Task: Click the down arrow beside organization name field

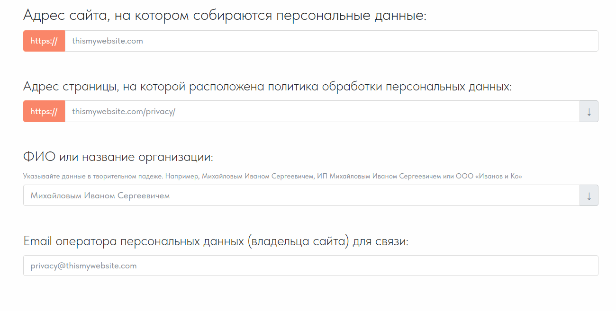Action: click(589, 195)
